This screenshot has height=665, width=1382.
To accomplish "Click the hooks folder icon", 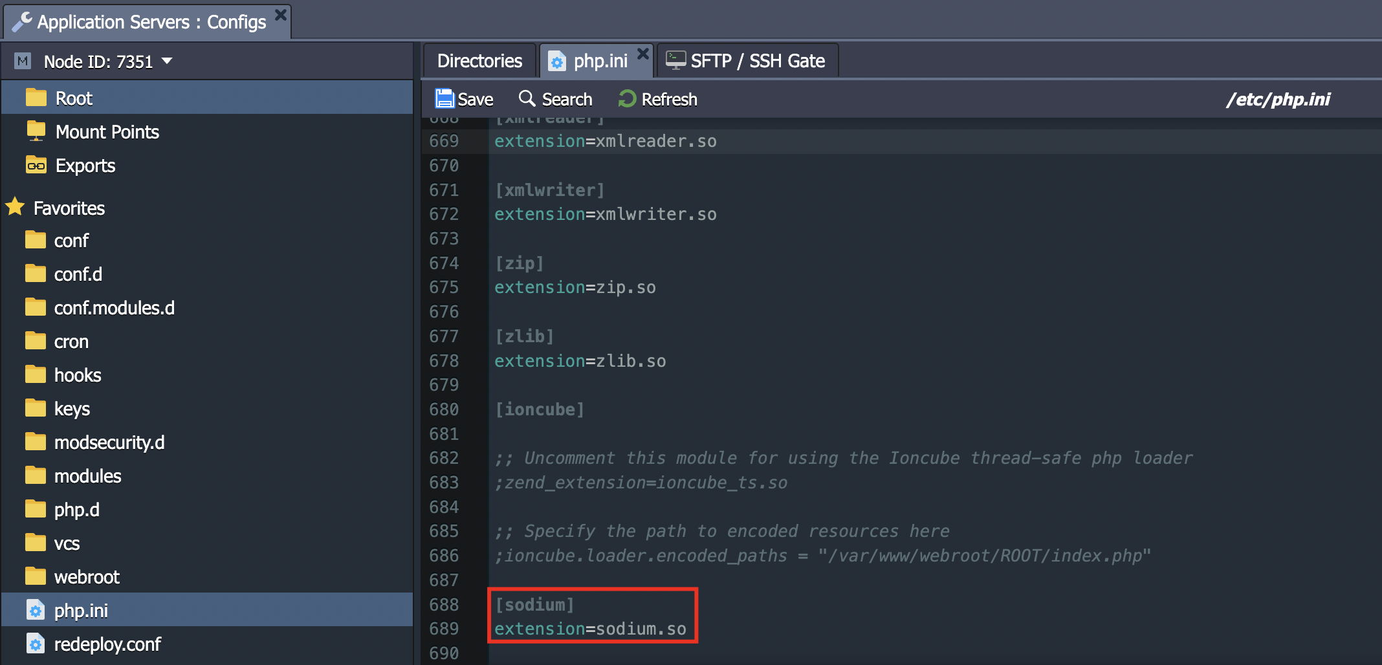I will pyautogui.click(x=36, y=375).
